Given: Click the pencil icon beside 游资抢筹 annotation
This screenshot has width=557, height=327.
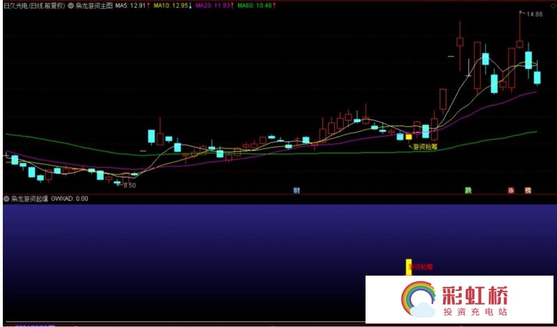Looking at the screenshot, I should (x=410, y=146).
